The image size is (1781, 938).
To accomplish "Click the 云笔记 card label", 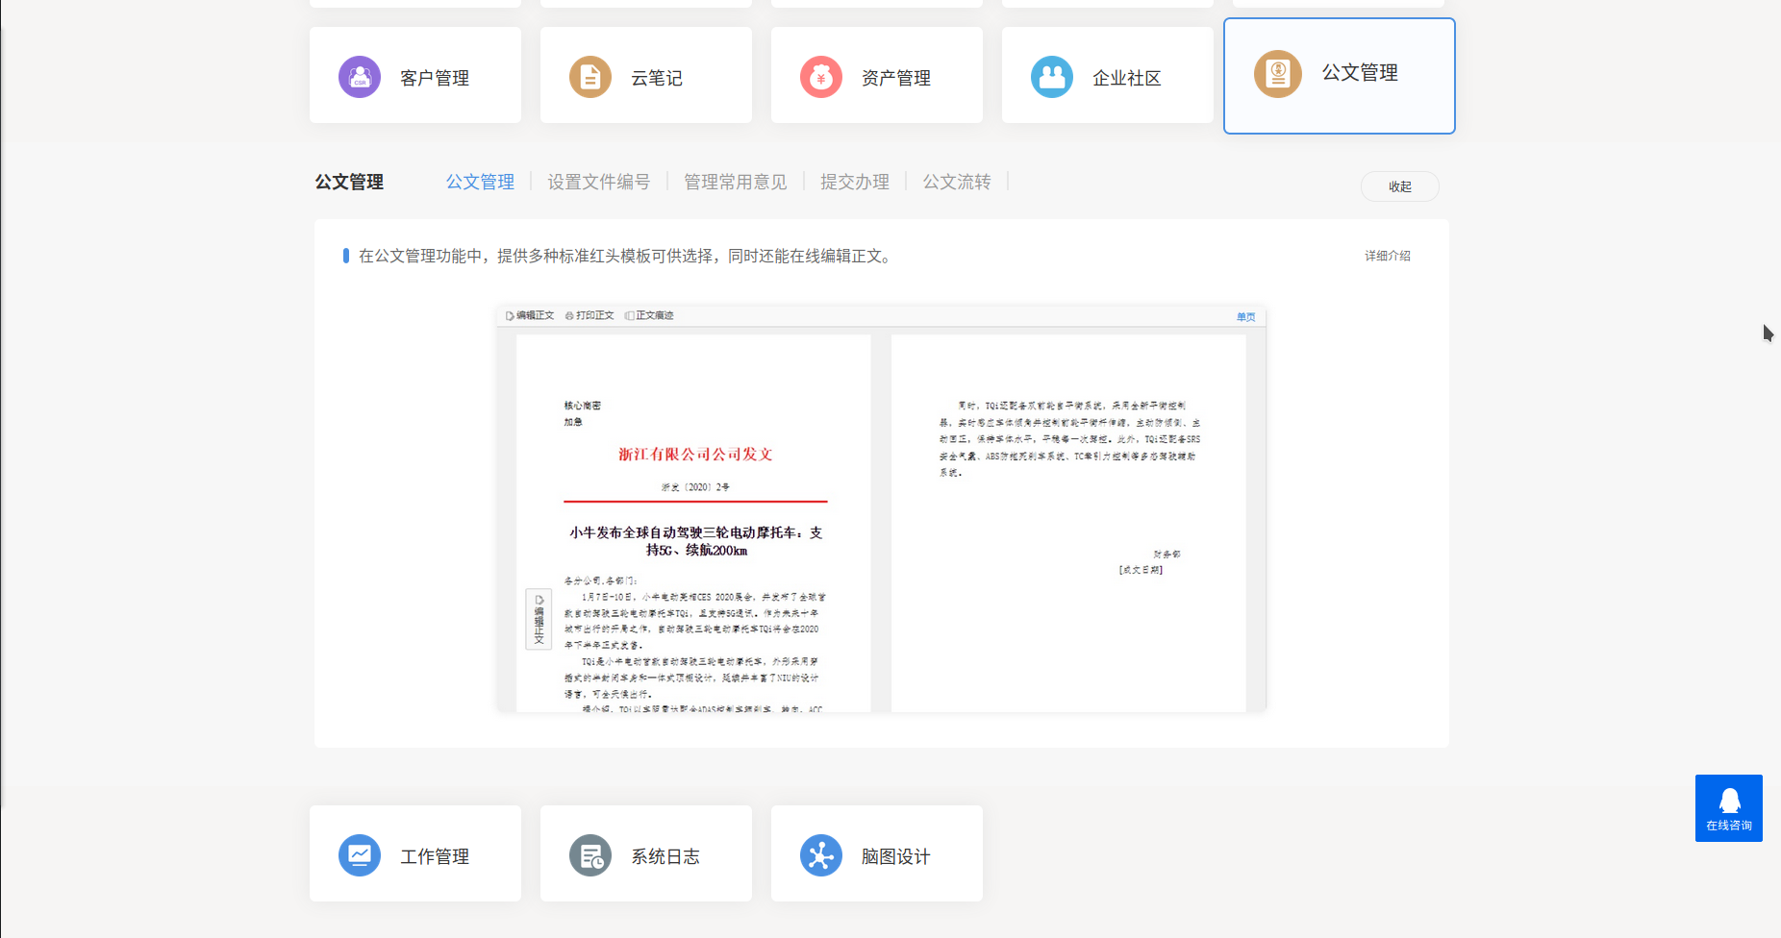I will tap(657, 78).
